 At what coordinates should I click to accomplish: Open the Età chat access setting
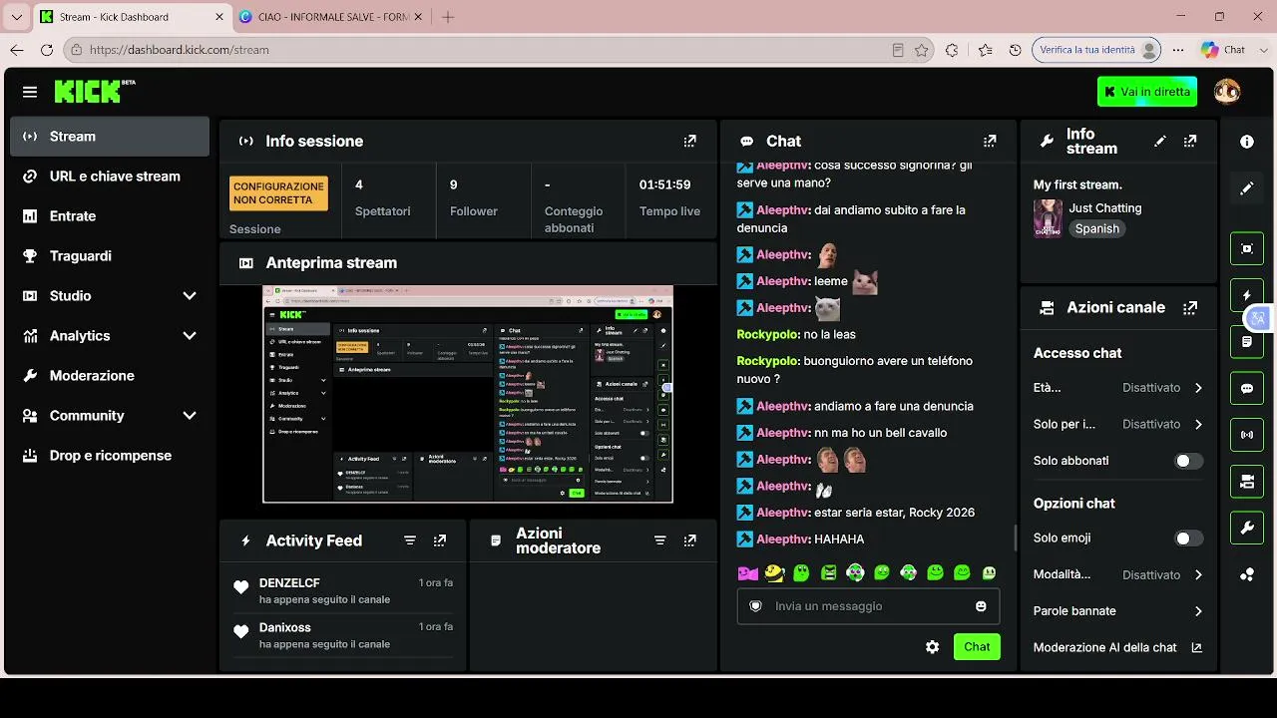coord(1118,388)
